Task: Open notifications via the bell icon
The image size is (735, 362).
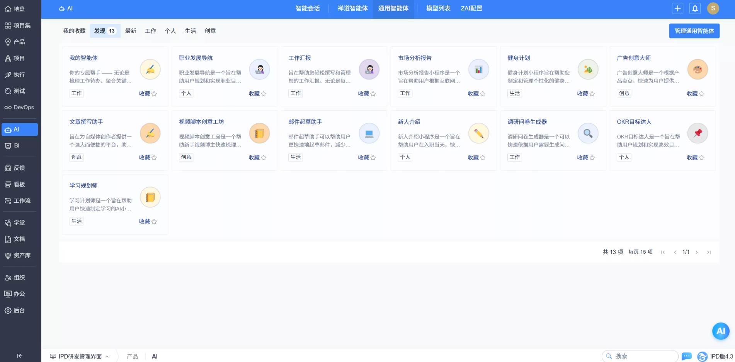Action: [694, 8]
